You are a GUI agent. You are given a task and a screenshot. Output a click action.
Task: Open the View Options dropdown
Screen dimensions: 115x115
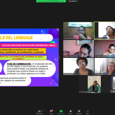pos(73,1)
